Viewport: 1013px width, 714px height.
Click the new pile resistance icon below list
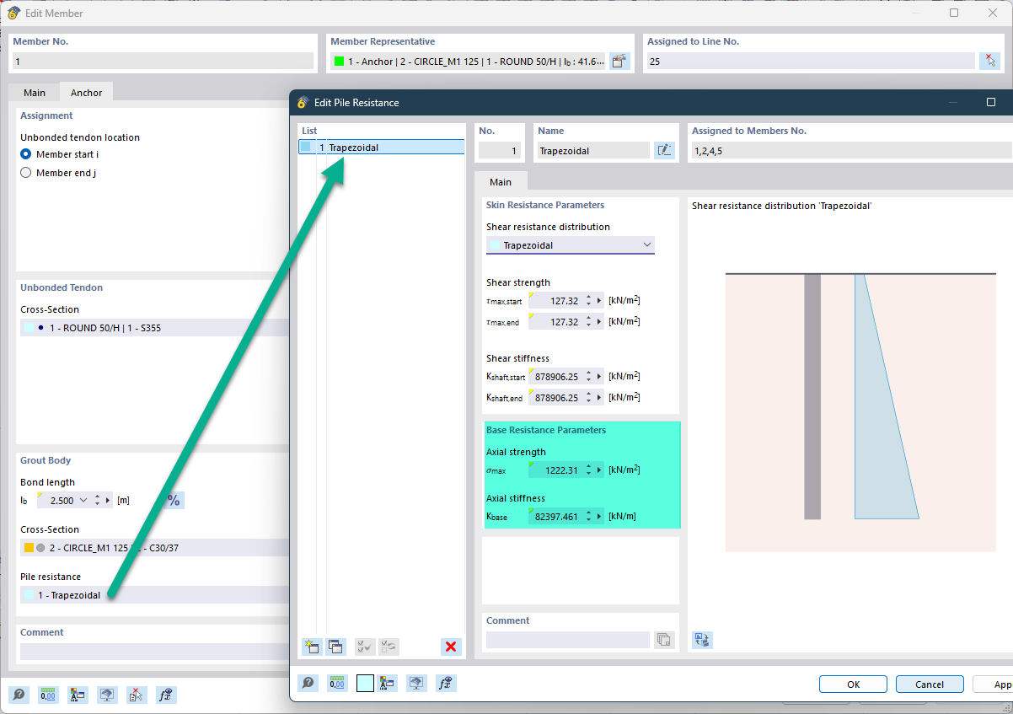click(312, 647)
